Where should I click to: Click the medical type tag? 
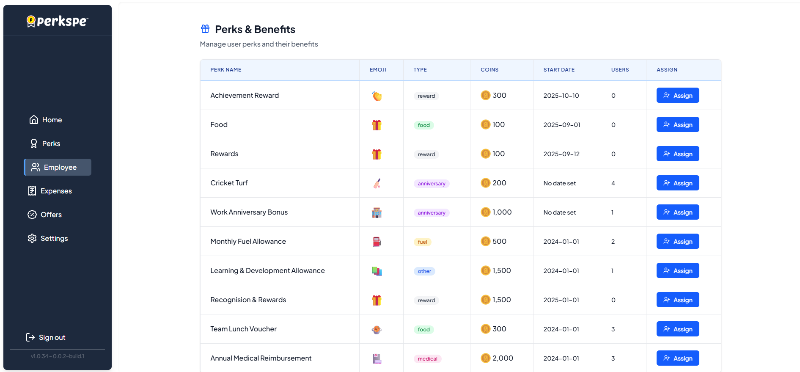427,359
